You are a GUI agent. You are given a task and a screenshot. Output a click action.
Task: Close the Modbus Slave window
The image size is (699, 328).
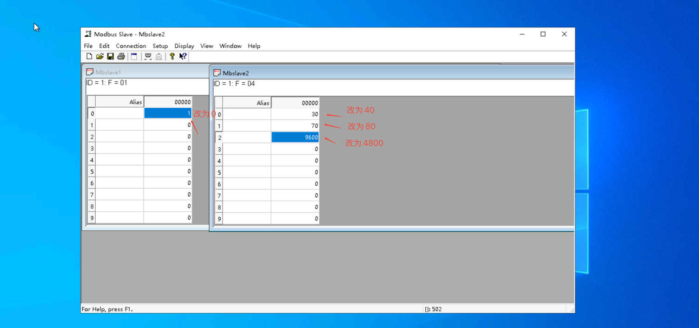[564, 34]
